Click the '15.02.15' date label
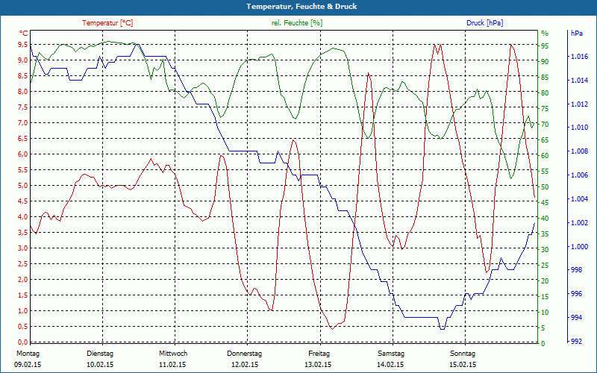The image size is (597, 373). coord(463,365)
